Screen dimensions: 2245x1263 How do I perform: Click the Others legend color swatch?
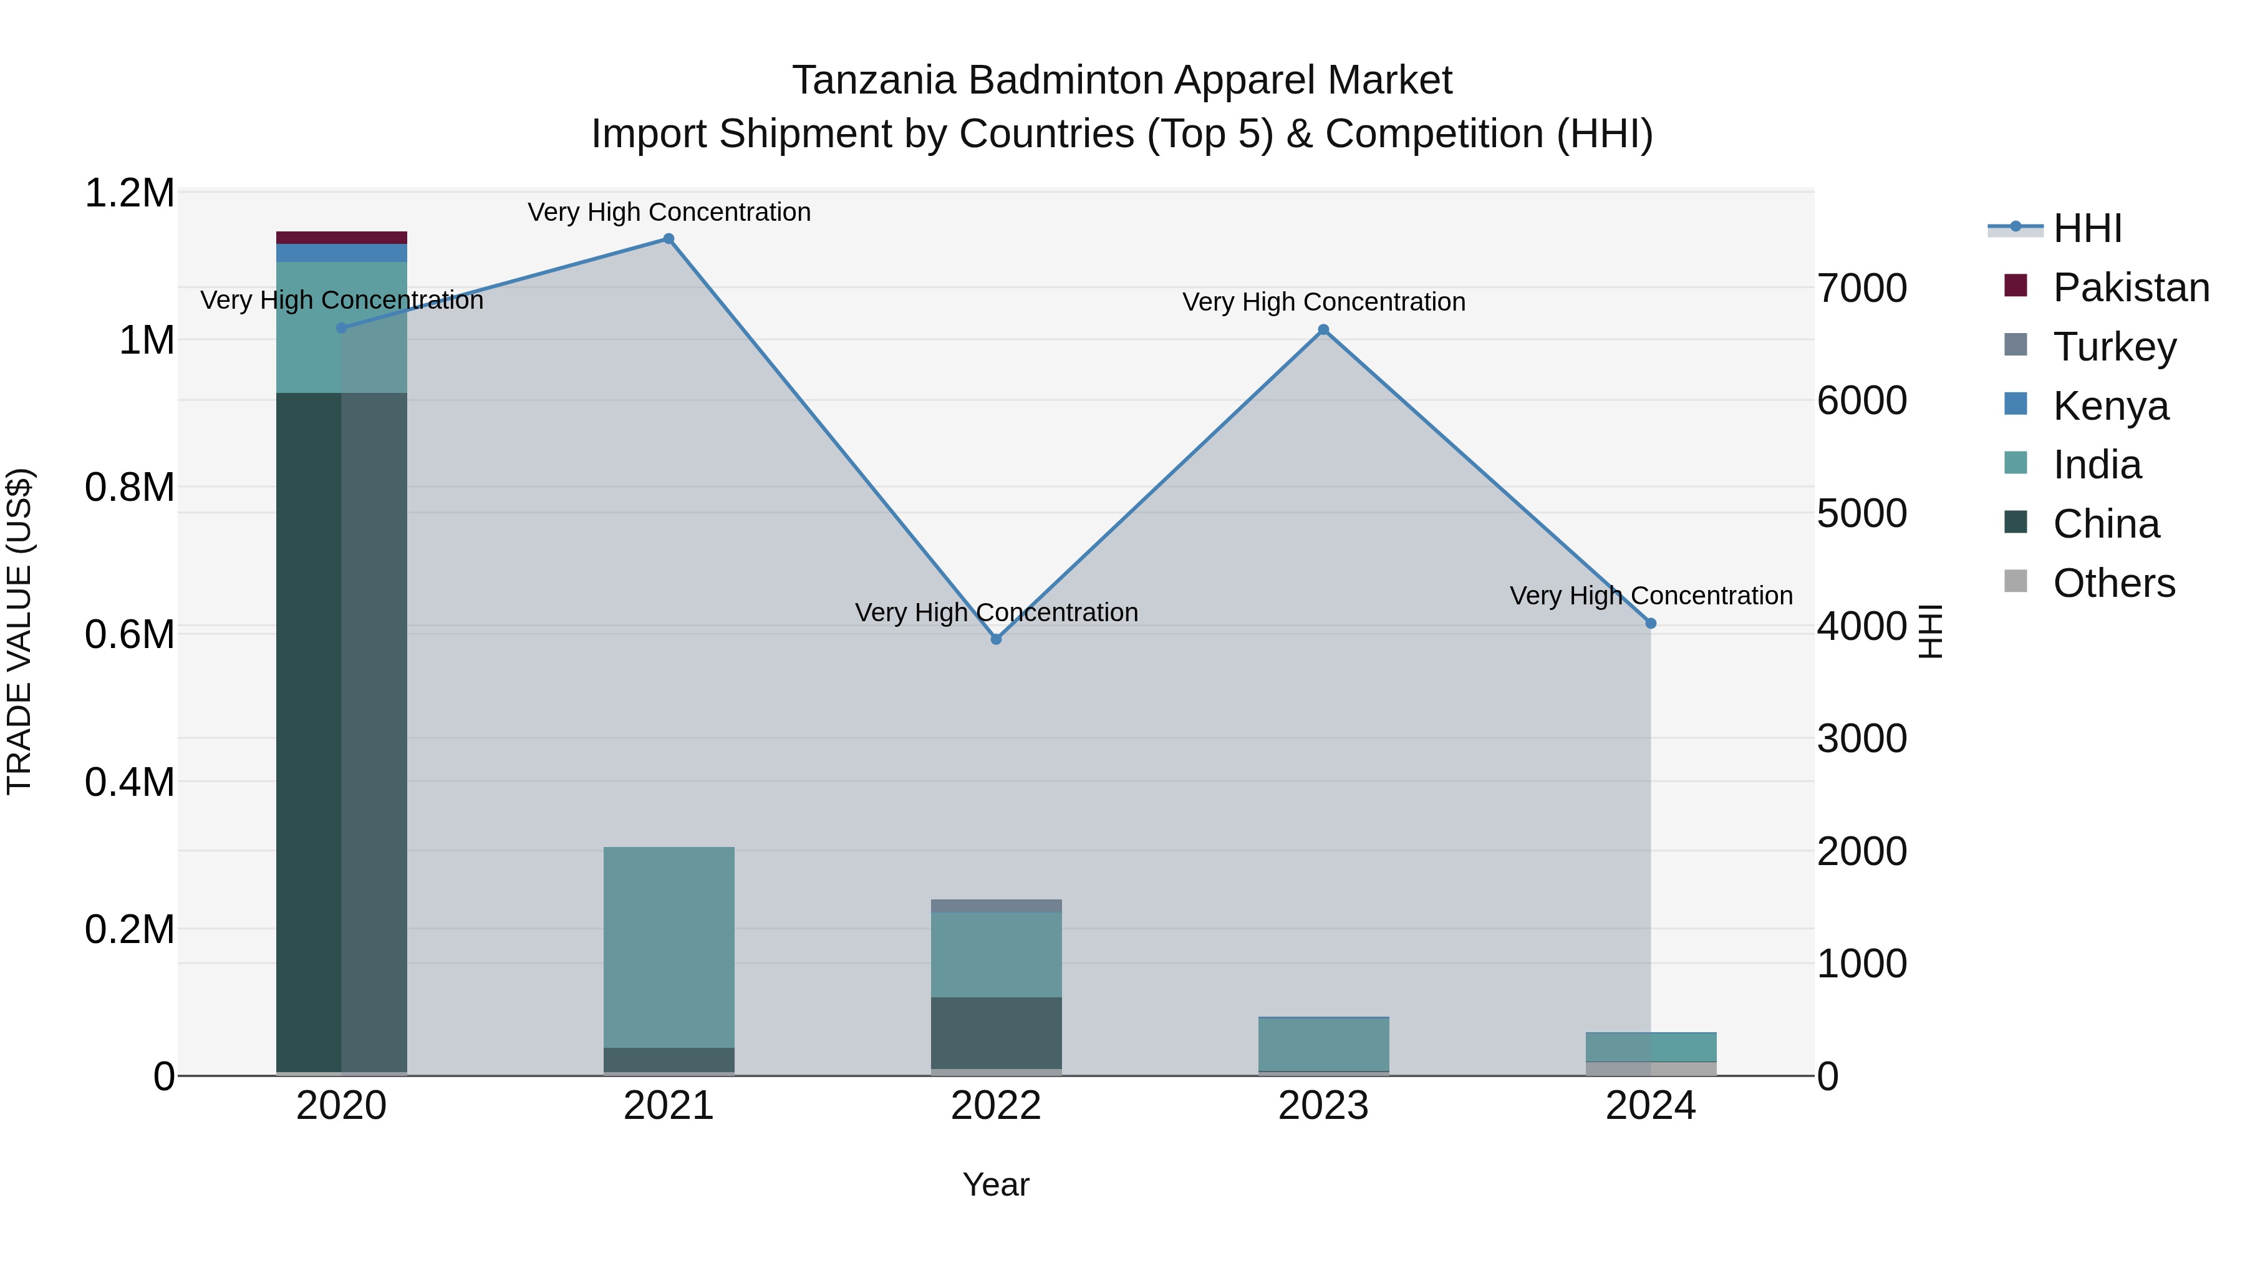pyautogui.click(x=2015, y=581)
